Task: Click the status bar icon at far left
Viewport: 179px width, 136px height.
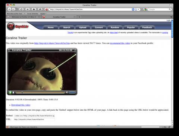Action: click(7, 127)
